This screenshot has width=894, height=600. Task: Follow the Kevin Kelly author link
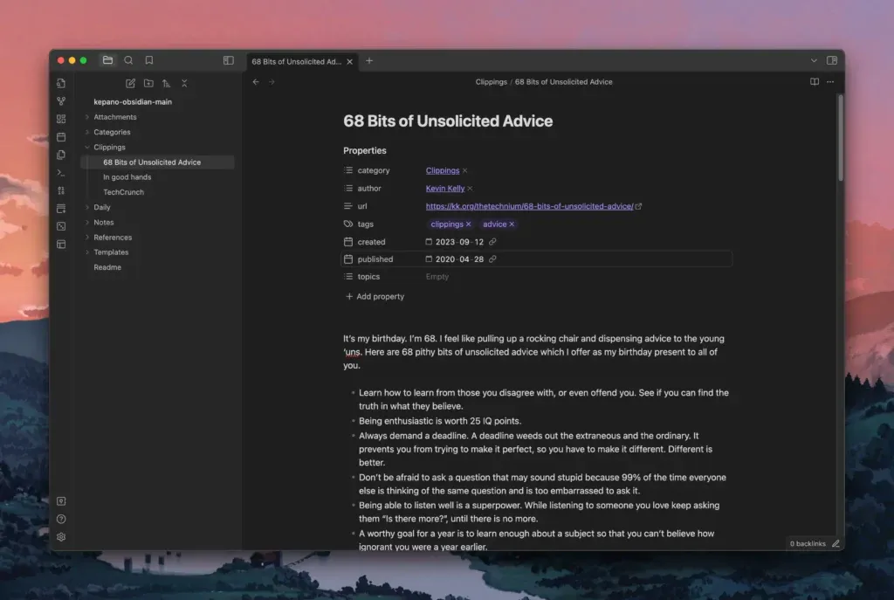(444, 189)
